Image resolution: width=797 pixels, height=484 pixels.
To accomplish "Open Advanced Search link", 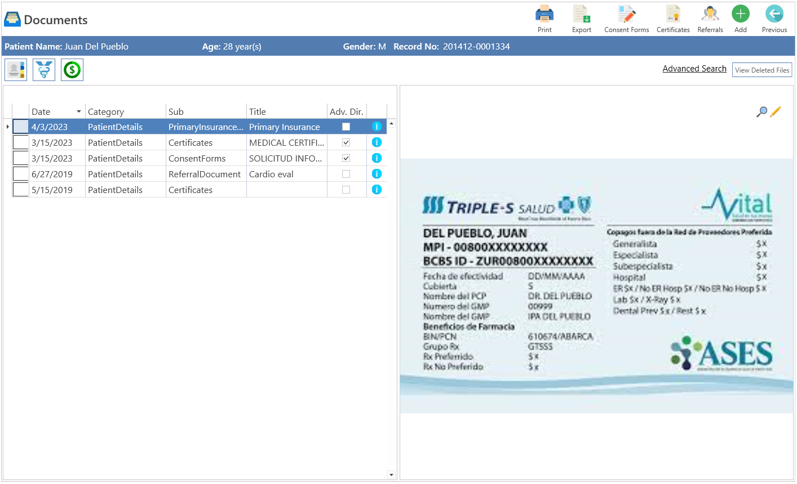I will [694, 69].
